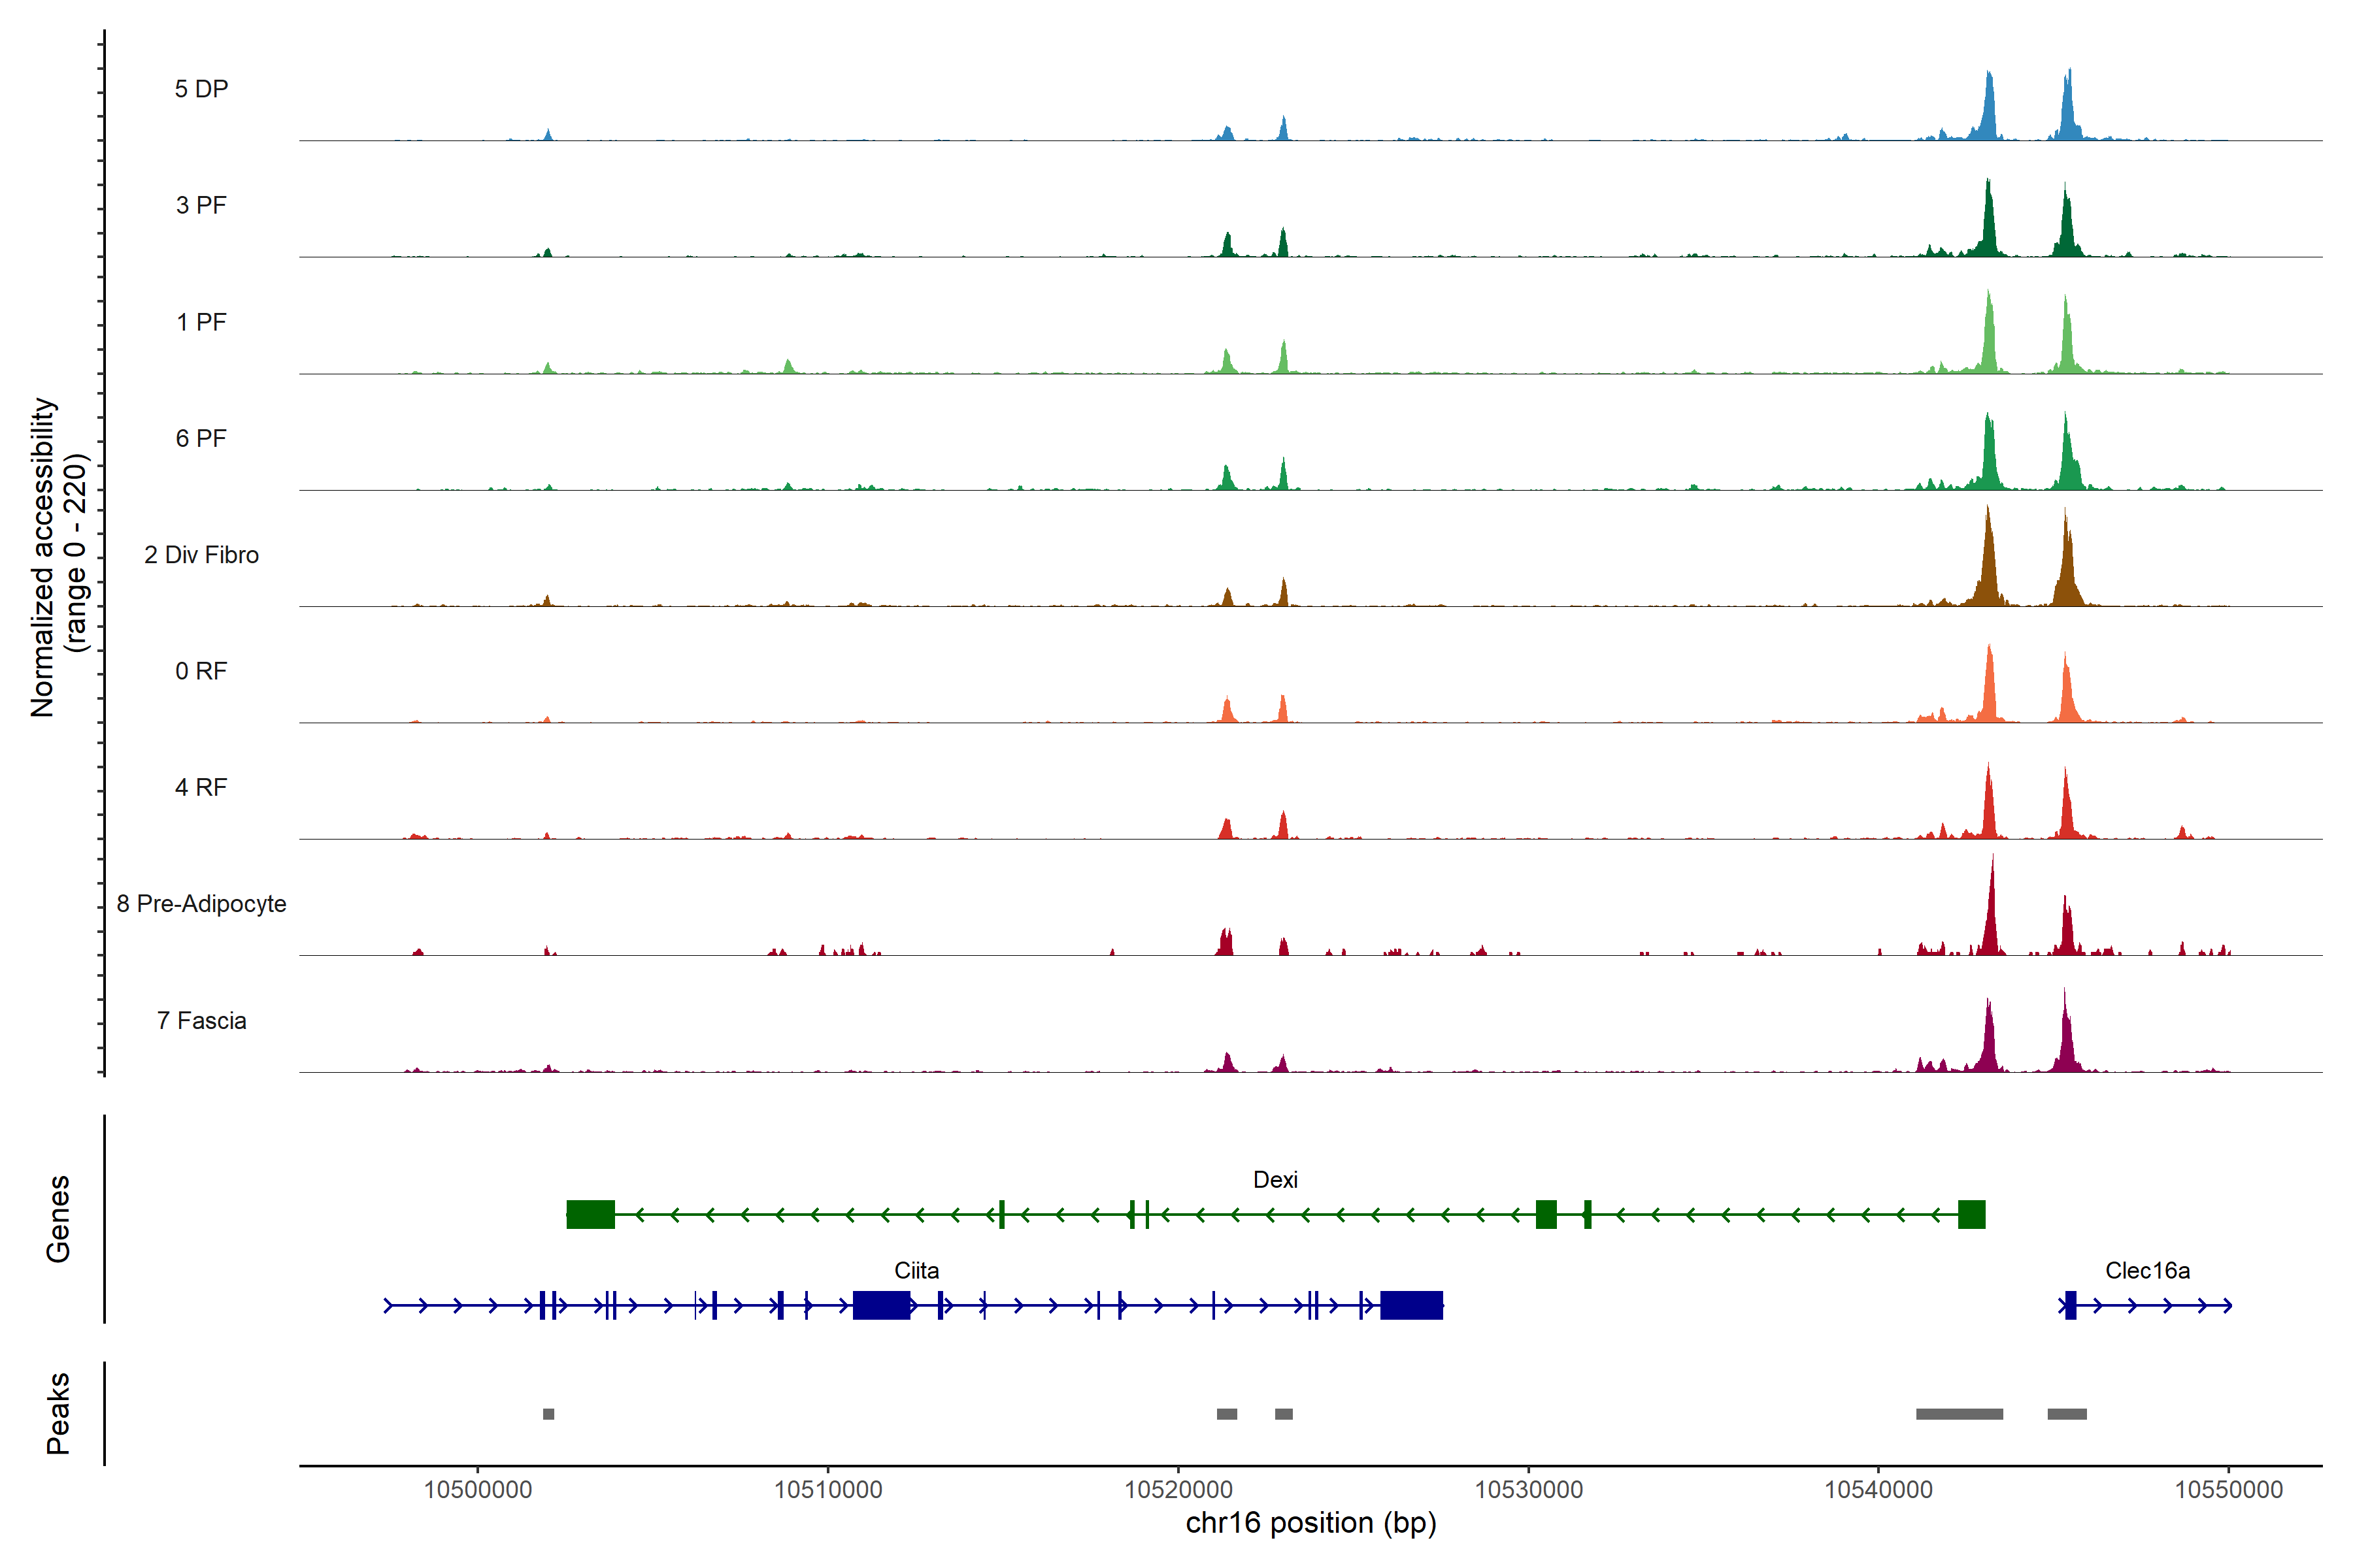Screen dimensions: 2353x1568
Task: Select the 2 Div Fibro track label
Action: [201, 555]
